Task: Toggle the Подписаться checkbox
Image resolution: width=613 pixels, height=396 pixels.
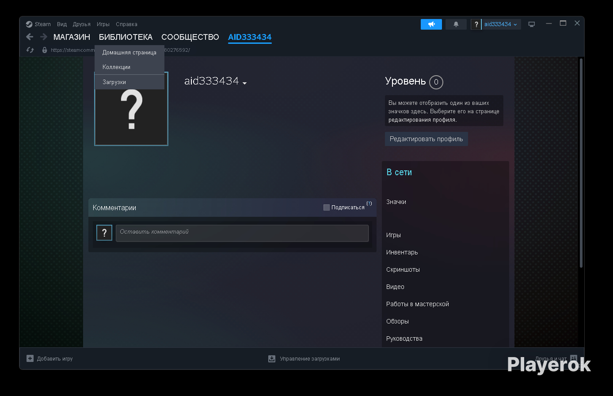Action: click(327, 208)
